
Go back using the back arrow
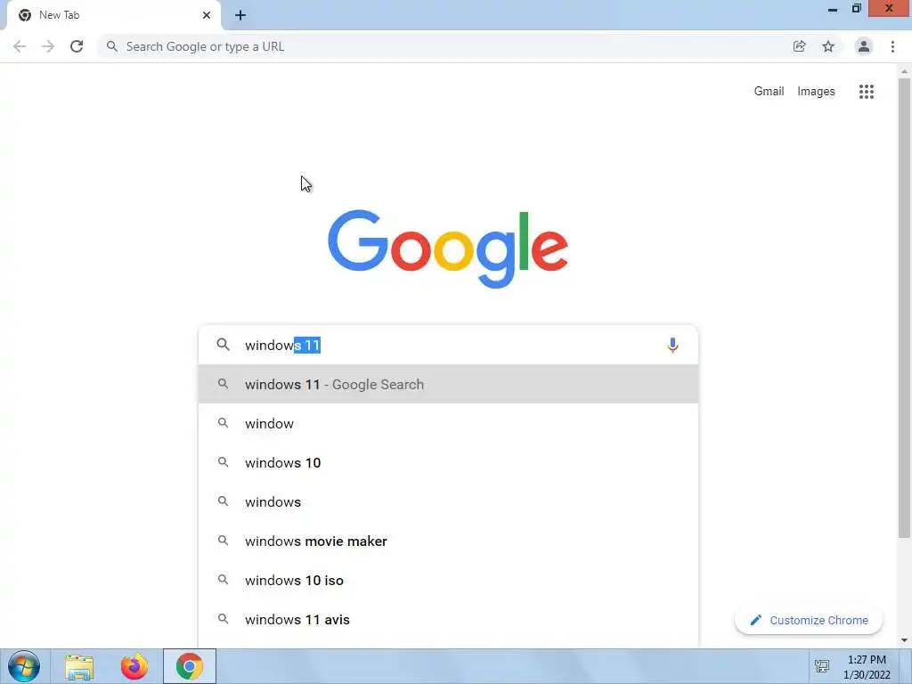point(20,46)
